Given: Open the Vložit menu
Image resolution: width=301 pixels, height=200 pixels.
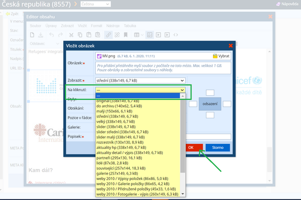Looking at the screenshot, I should 82,26.
